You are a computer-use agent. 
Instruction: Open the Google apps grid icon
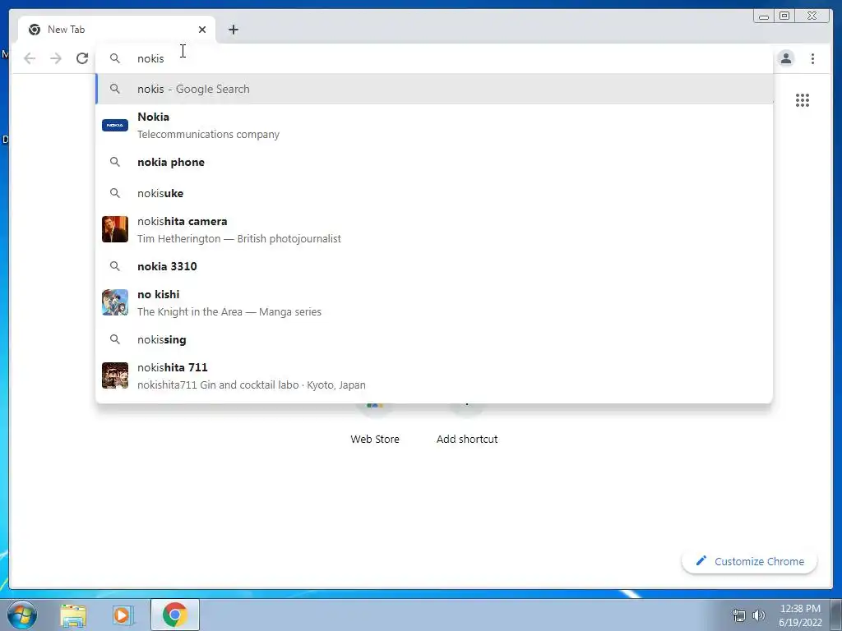(x=803, y=99)
